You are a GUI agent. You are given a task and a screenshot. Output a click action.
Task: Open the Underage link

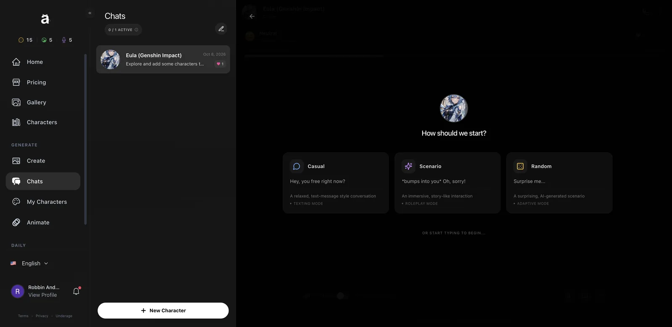pos(64,316)
